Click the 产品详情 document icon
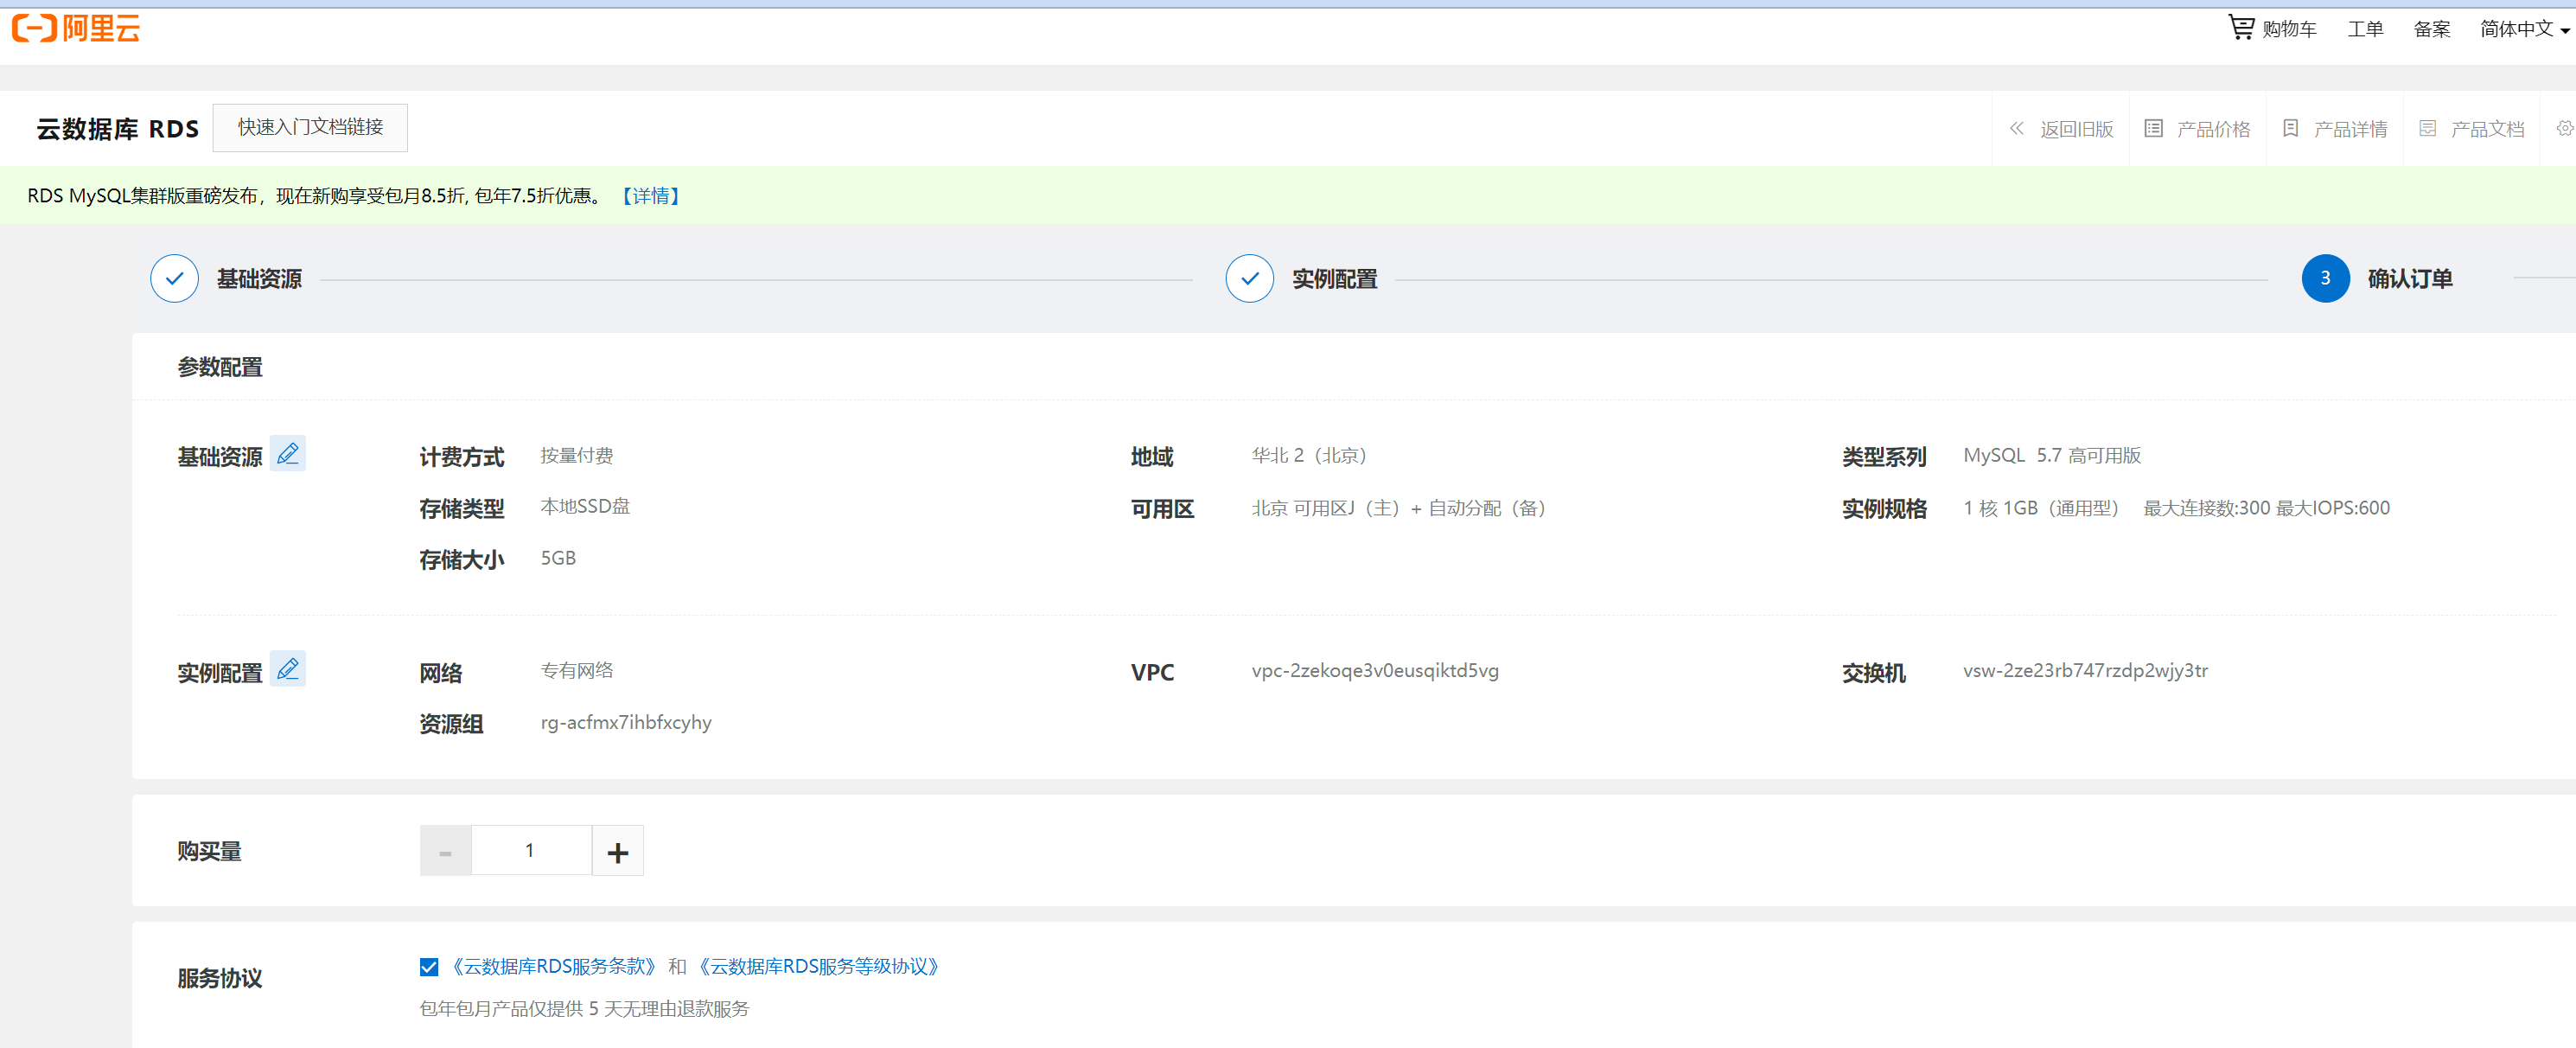The height and width of the screenshot is (1048, 2576). click(2291, 129)
